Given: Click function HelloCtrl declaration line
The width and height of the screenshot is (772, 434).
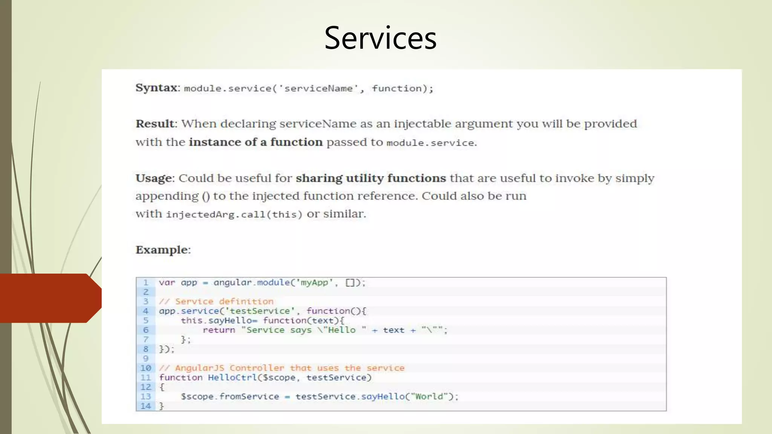Looking at the screenshot, I should pos(265,377).
